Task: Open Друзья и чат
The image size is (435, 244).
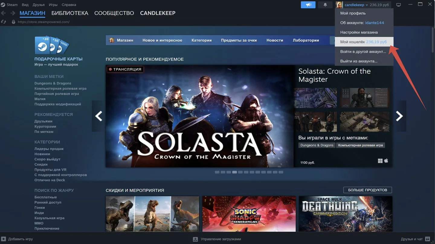Action: tap(412, 239)
